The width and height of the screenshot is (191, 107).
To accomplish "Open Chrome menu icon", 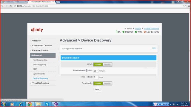I will 189,6.
